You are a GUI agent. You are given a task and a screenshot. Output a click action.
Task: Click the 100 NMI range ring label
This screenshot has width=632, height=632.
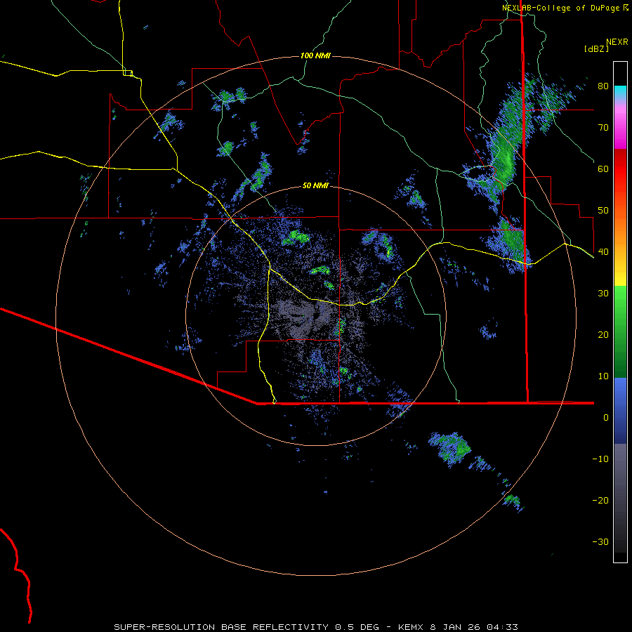[x=315, y=55]
